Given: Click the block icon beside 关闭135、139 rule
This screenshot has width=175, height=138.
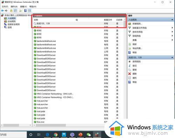Looking at the screenshot, I should (x=35, y=24).
